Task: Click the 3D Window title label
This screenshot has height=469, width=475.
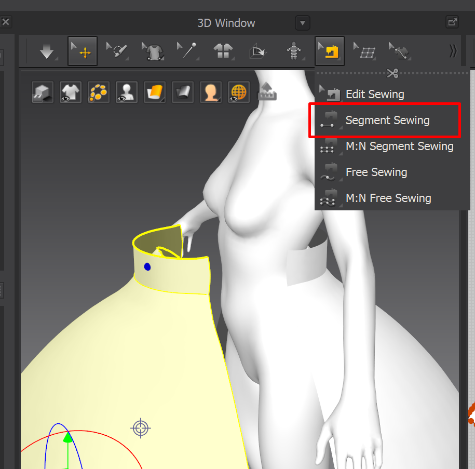Action: [x=226, y=23]
